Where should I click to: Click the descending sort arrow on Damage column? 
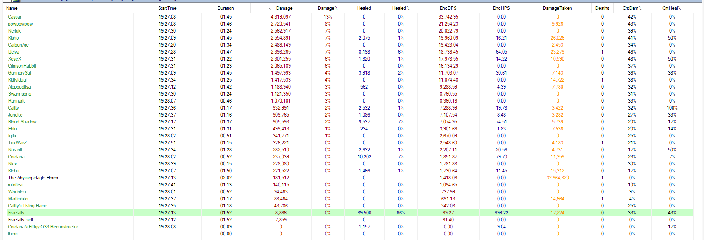point(270,9)
